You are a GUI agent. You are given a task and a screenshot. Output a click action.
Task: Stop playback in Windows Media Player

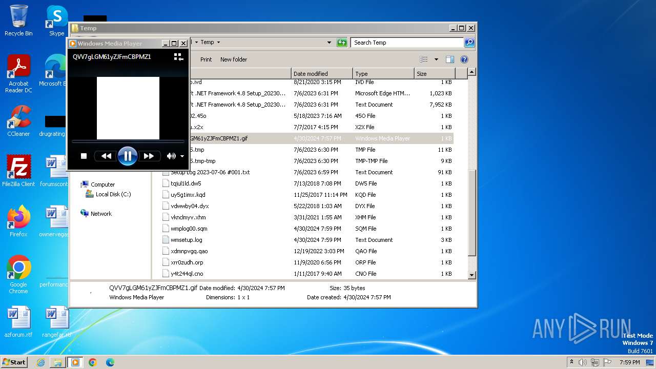[x=84, y=156]
